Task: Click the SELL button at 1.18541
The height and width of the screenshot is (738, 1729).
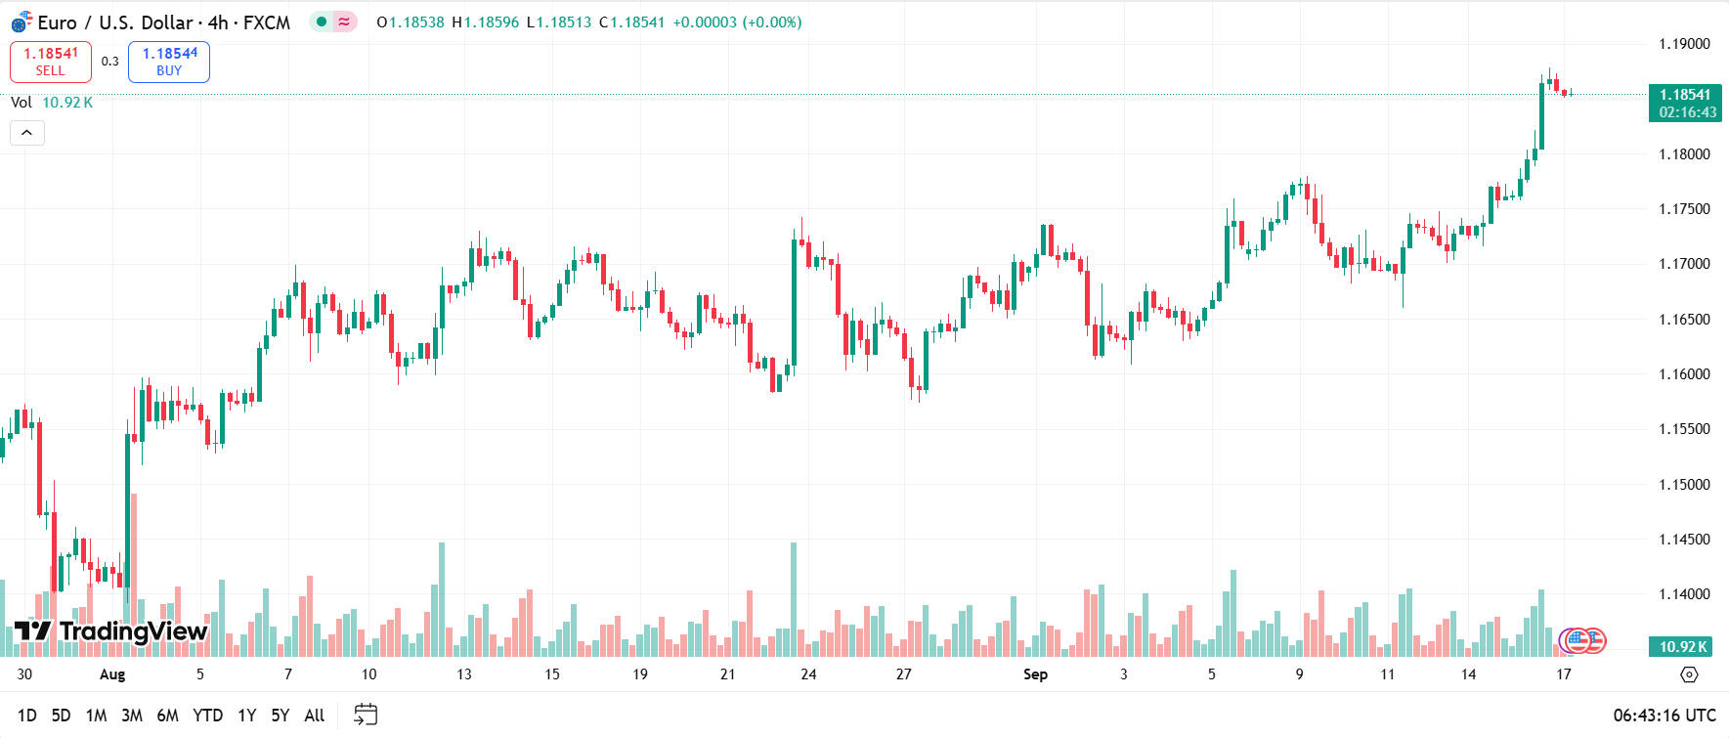Action: pos(51,62)
